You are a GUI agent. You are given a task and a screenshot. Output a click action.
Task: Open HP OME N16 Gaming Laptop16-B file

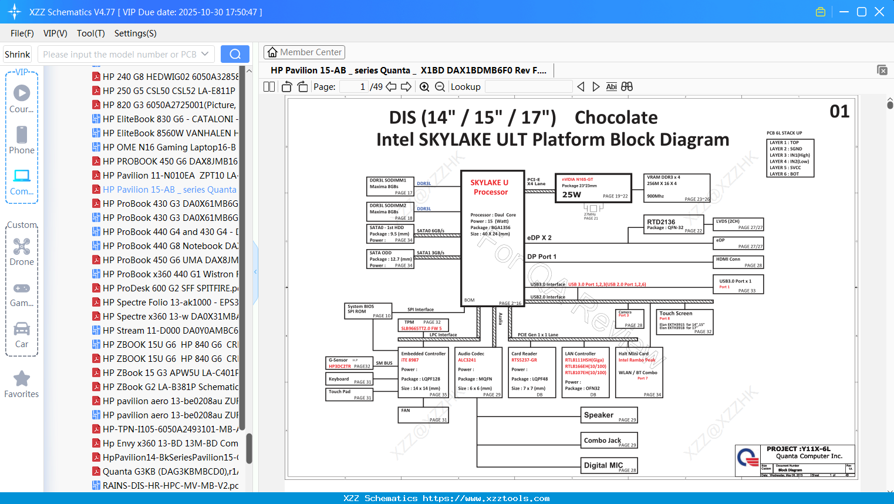[165, 147]
